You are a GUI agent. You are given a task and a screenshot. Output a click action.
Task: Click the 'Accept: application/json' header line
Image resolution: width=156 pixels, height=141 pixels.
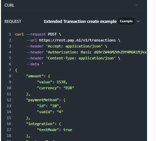coord(66,46)
